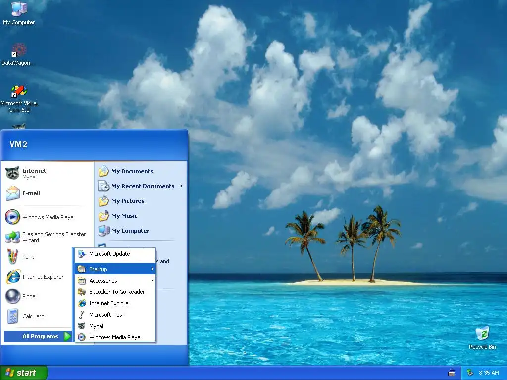
Task: Click the Calculator icon
Action: point(12,316)
